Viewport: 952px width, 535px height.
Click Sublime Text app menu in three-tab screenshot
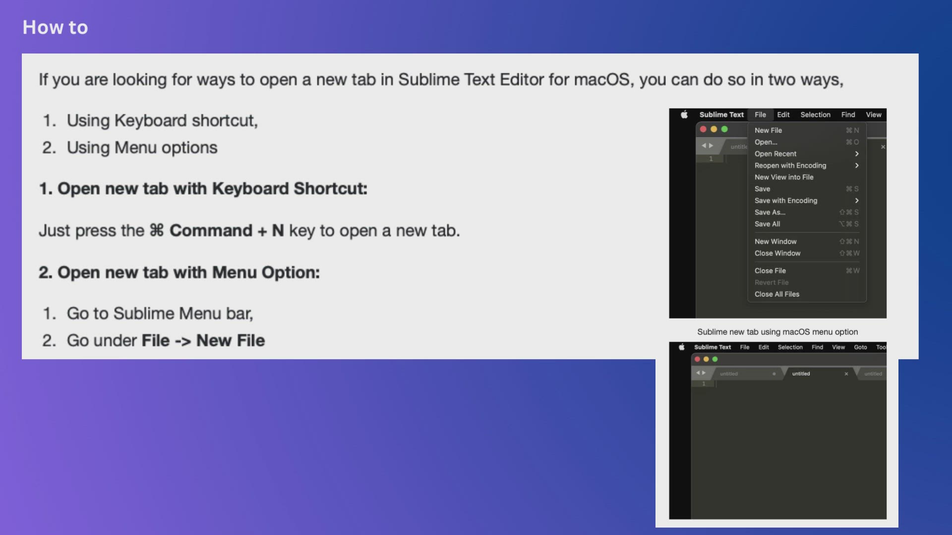713,347
